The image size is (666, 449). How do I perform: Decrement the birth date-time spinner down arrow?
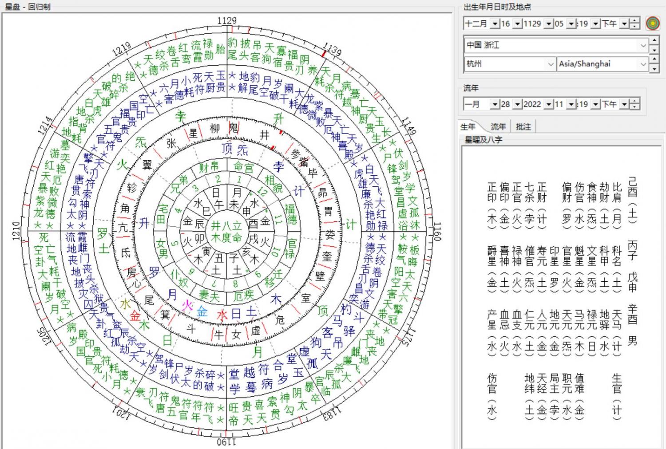635,27
